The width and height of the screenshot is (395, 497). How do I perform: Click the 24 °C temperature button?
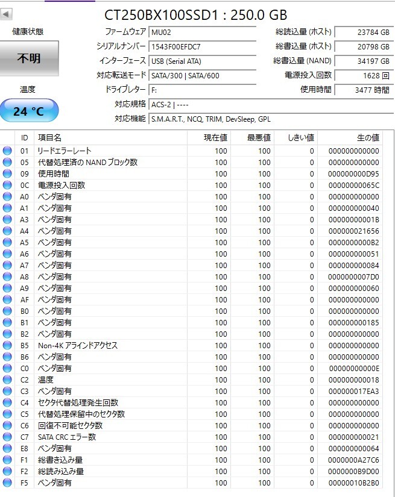(x=29, y=111)
